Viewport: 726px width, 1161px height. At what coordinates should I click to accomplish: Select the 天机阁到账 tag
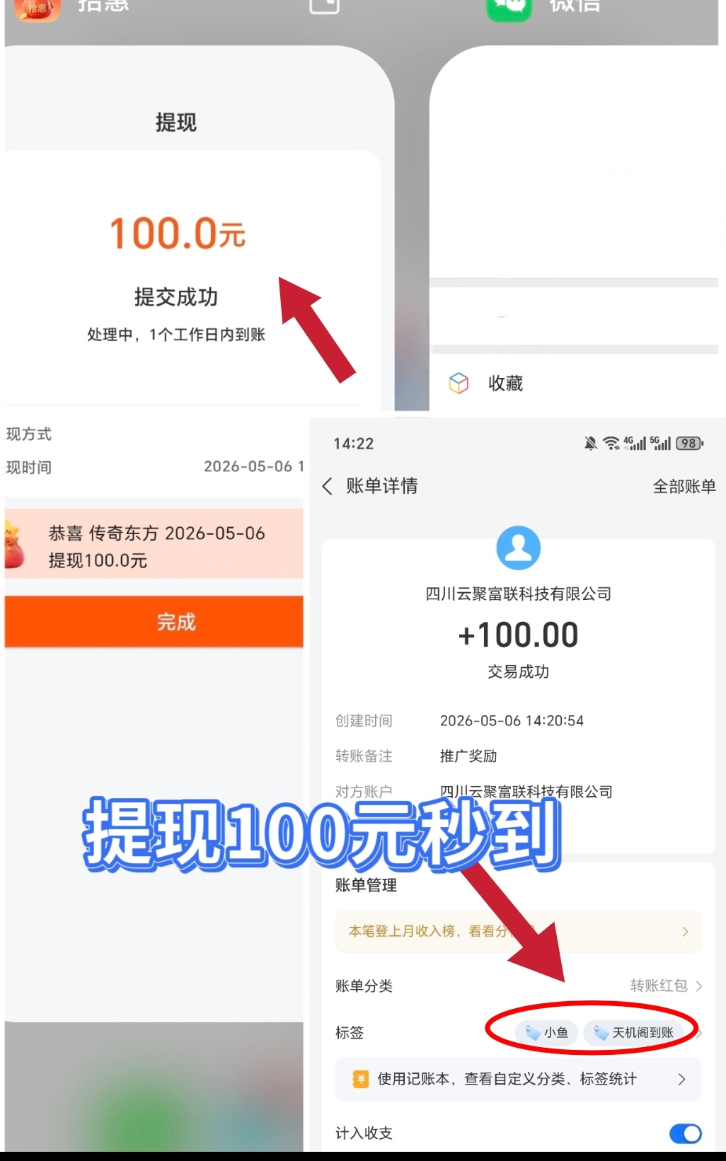coord(634,1032)
